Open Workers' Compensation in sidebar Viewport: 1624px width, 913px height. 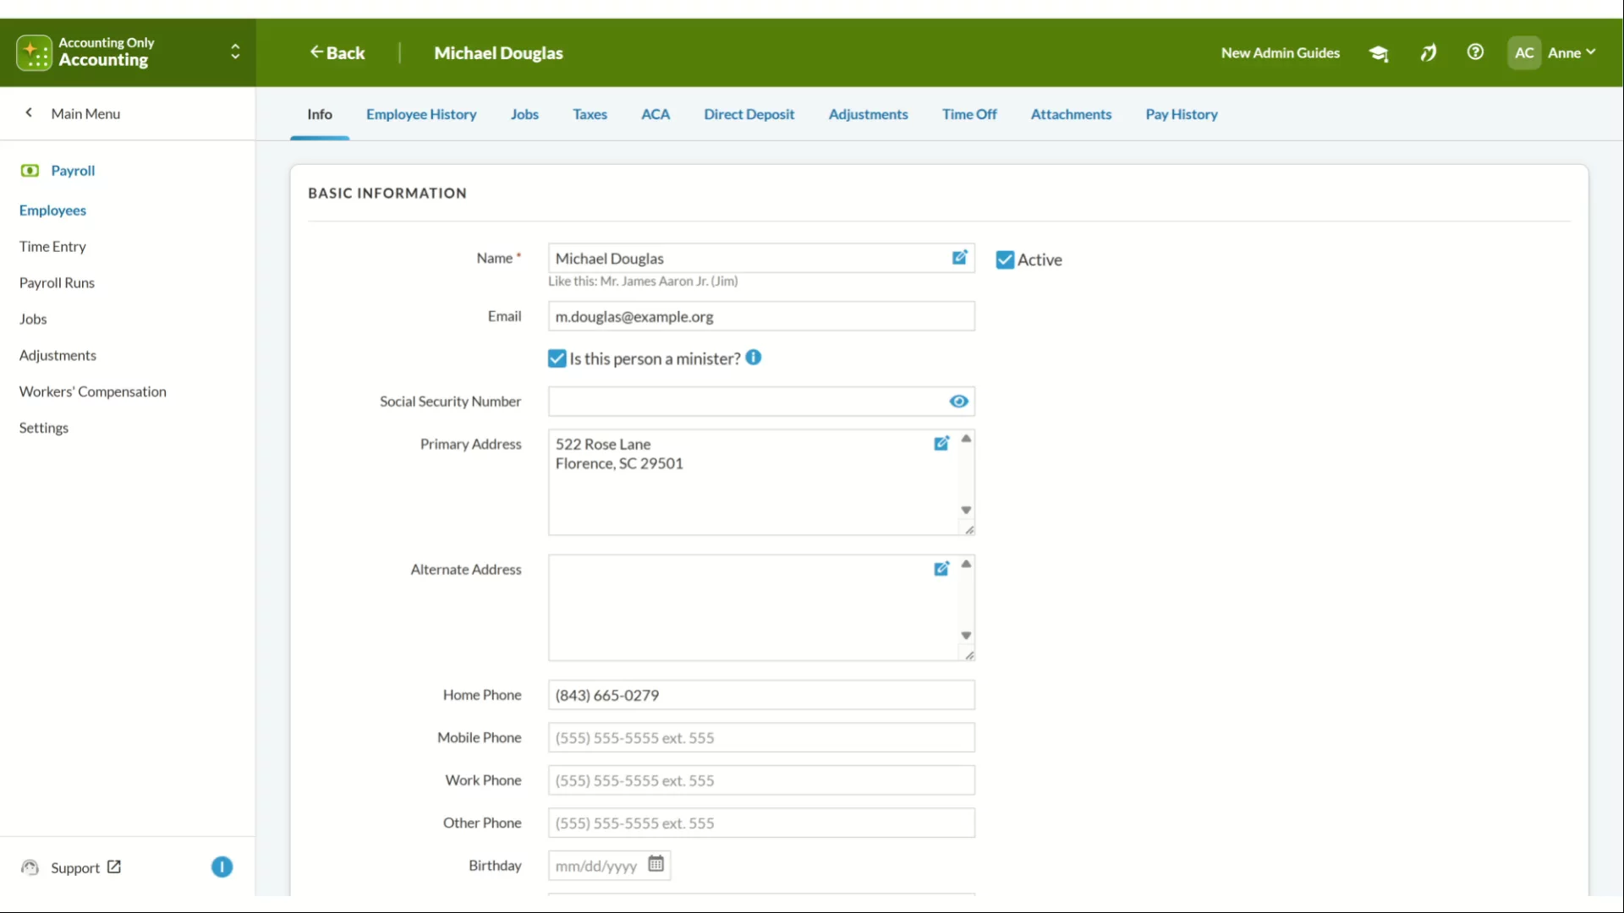[93, 392]
